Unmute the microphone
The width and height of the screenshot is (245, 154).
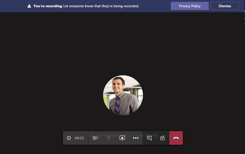click(109, 138)
